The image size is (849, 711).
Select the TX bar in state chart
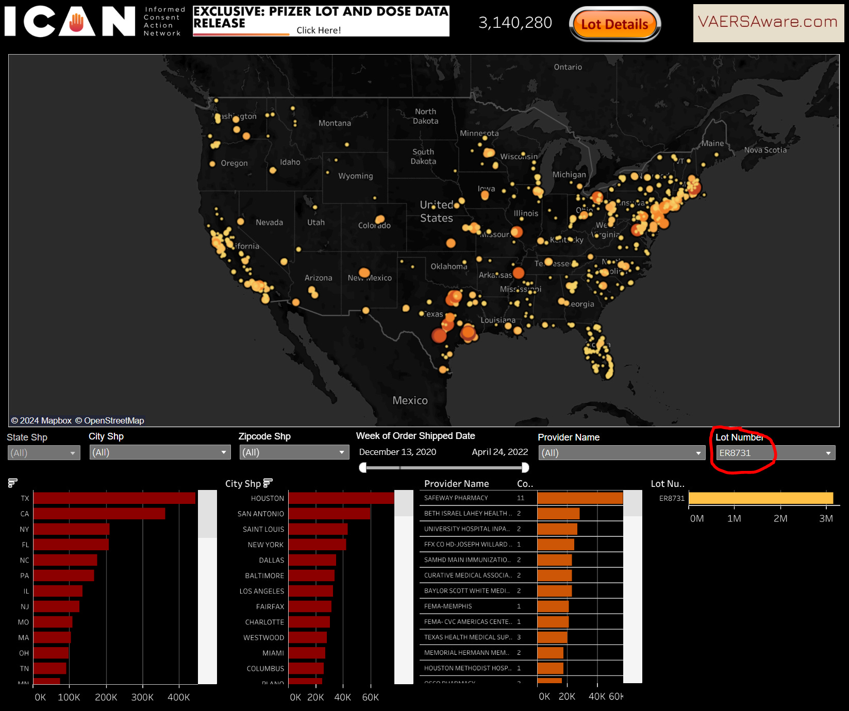(114, 498)
